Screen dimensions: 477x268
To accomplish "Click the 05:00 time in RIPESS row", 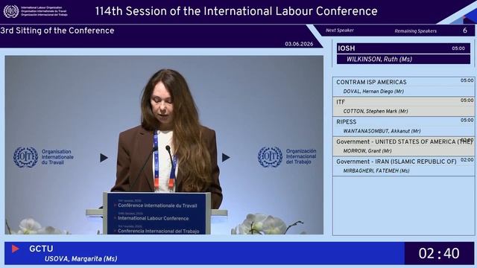I will click(467, 120).
